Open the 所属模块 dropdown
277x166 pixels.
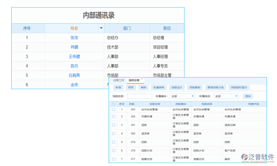pyautogui.click(x=182, y=96)
